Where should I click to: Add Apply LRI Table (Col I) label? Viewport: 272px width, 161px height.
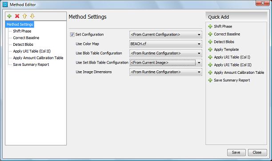(232, 57)
